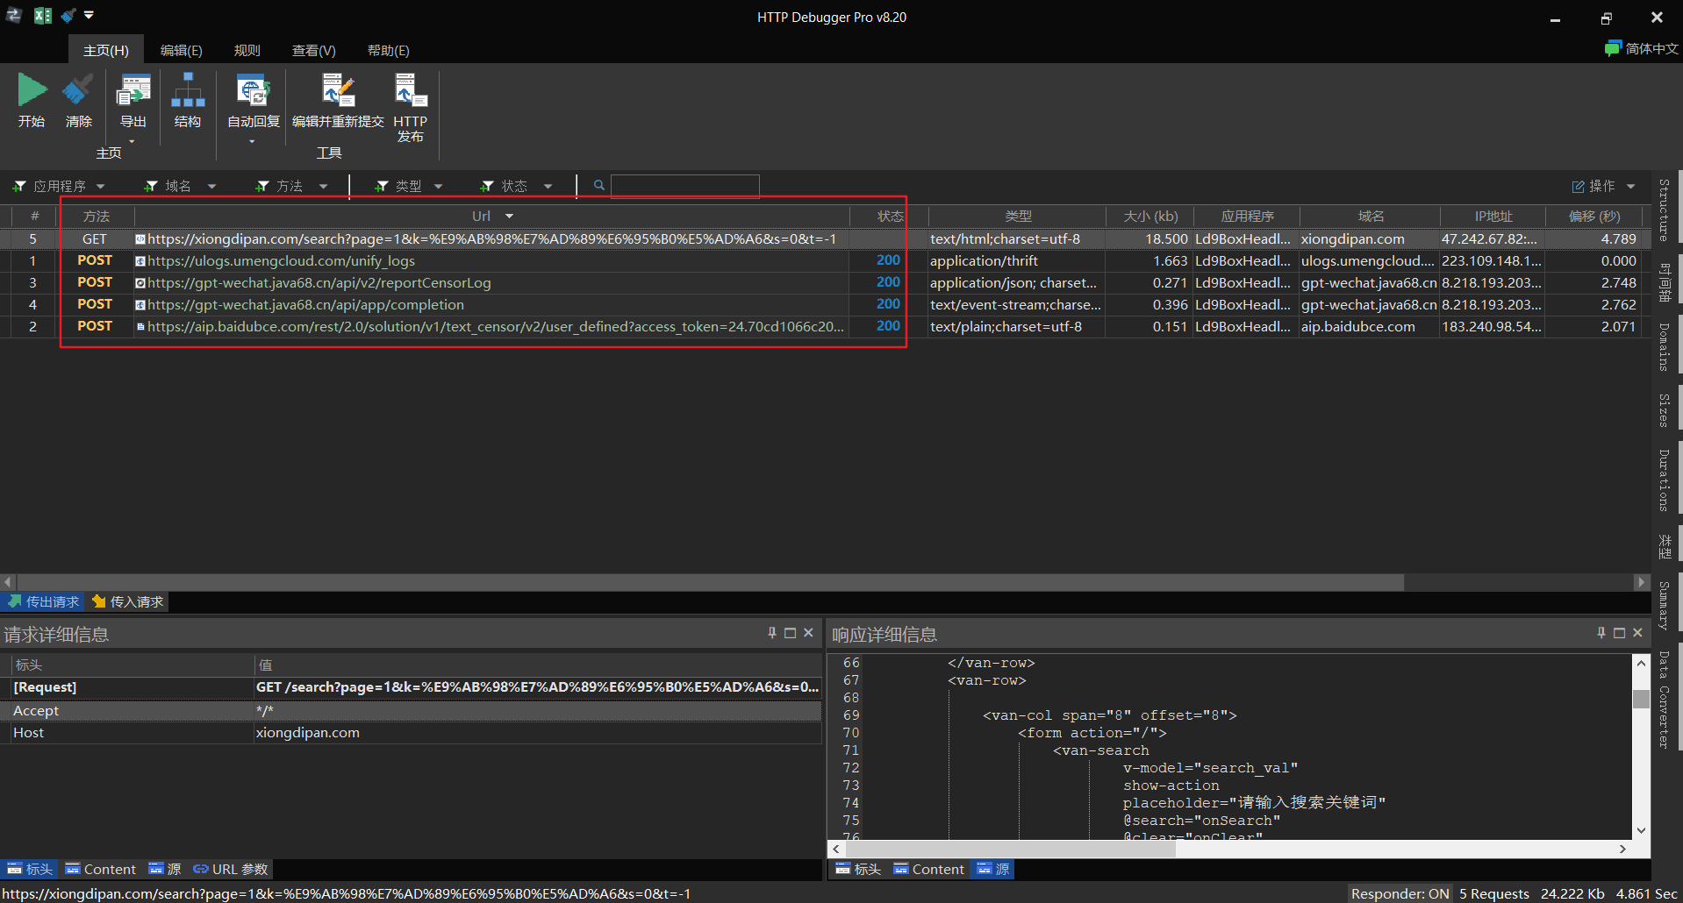1683x903 pixels.
Task: Click the icon beside the ulogs.umengcloud.com URL
Action: (140, 260)
